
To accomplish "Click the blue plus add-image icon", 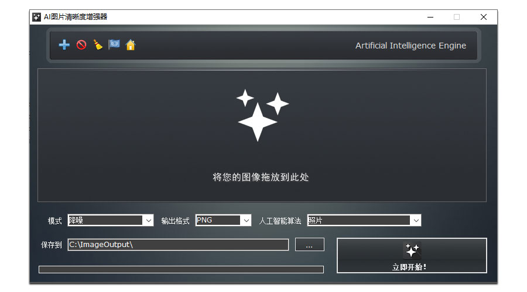I will coord(64,44).
